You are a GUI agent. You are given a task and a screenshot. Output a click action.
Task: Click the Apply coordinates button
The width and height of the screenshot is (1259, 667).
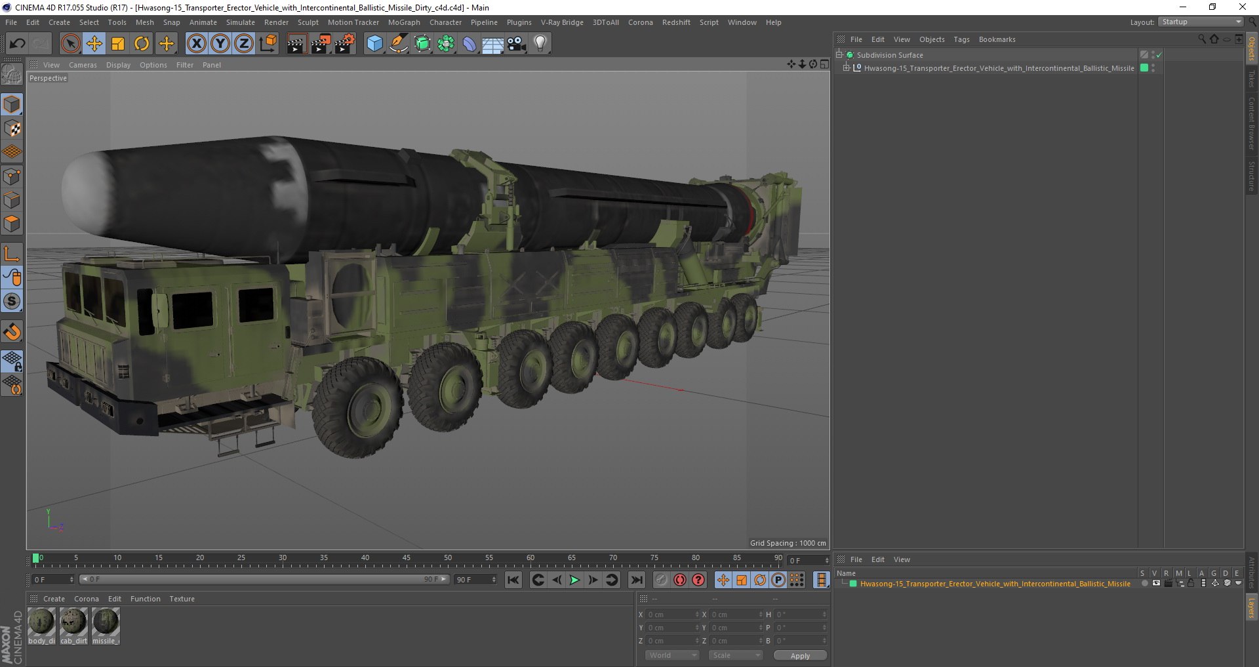(800, 655)
